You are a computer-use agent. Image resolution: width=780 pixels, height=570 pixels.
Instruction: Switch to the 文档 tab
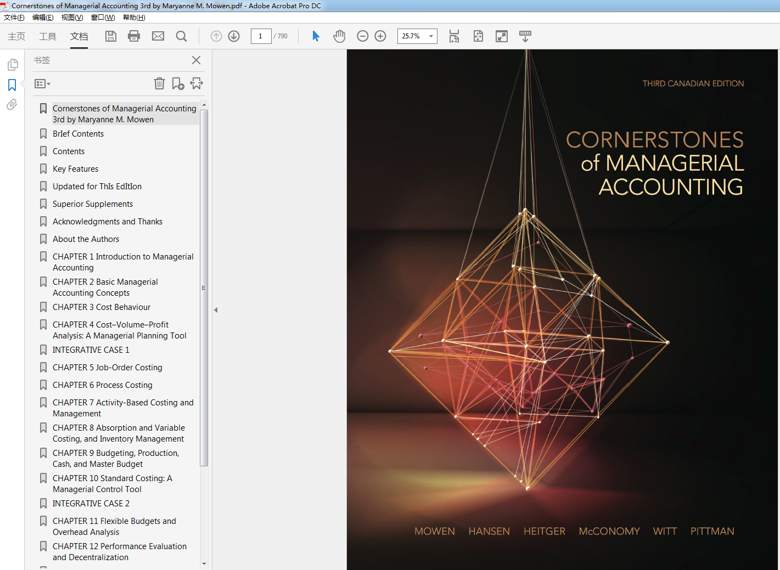pos(79,36)
